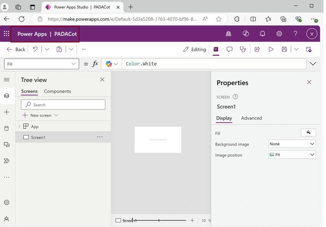
Task: Switch to the Display tab
Action: pyautogui.click(x=224, y=118)
